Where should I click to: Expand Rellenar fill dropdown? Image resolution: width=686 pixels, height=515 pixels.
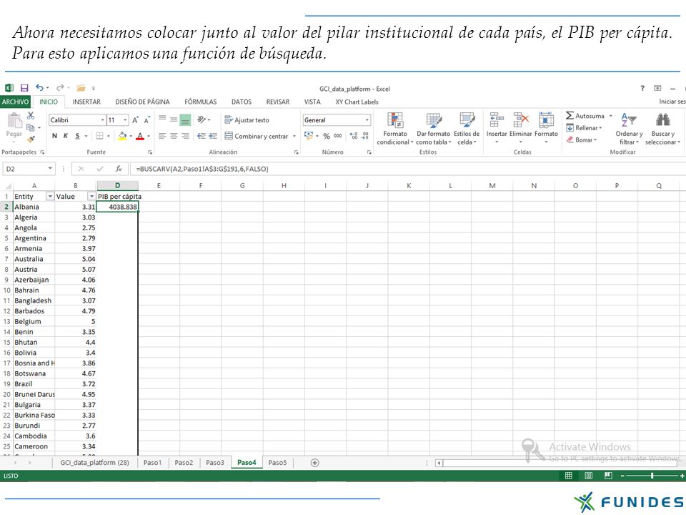click(601, 128)
